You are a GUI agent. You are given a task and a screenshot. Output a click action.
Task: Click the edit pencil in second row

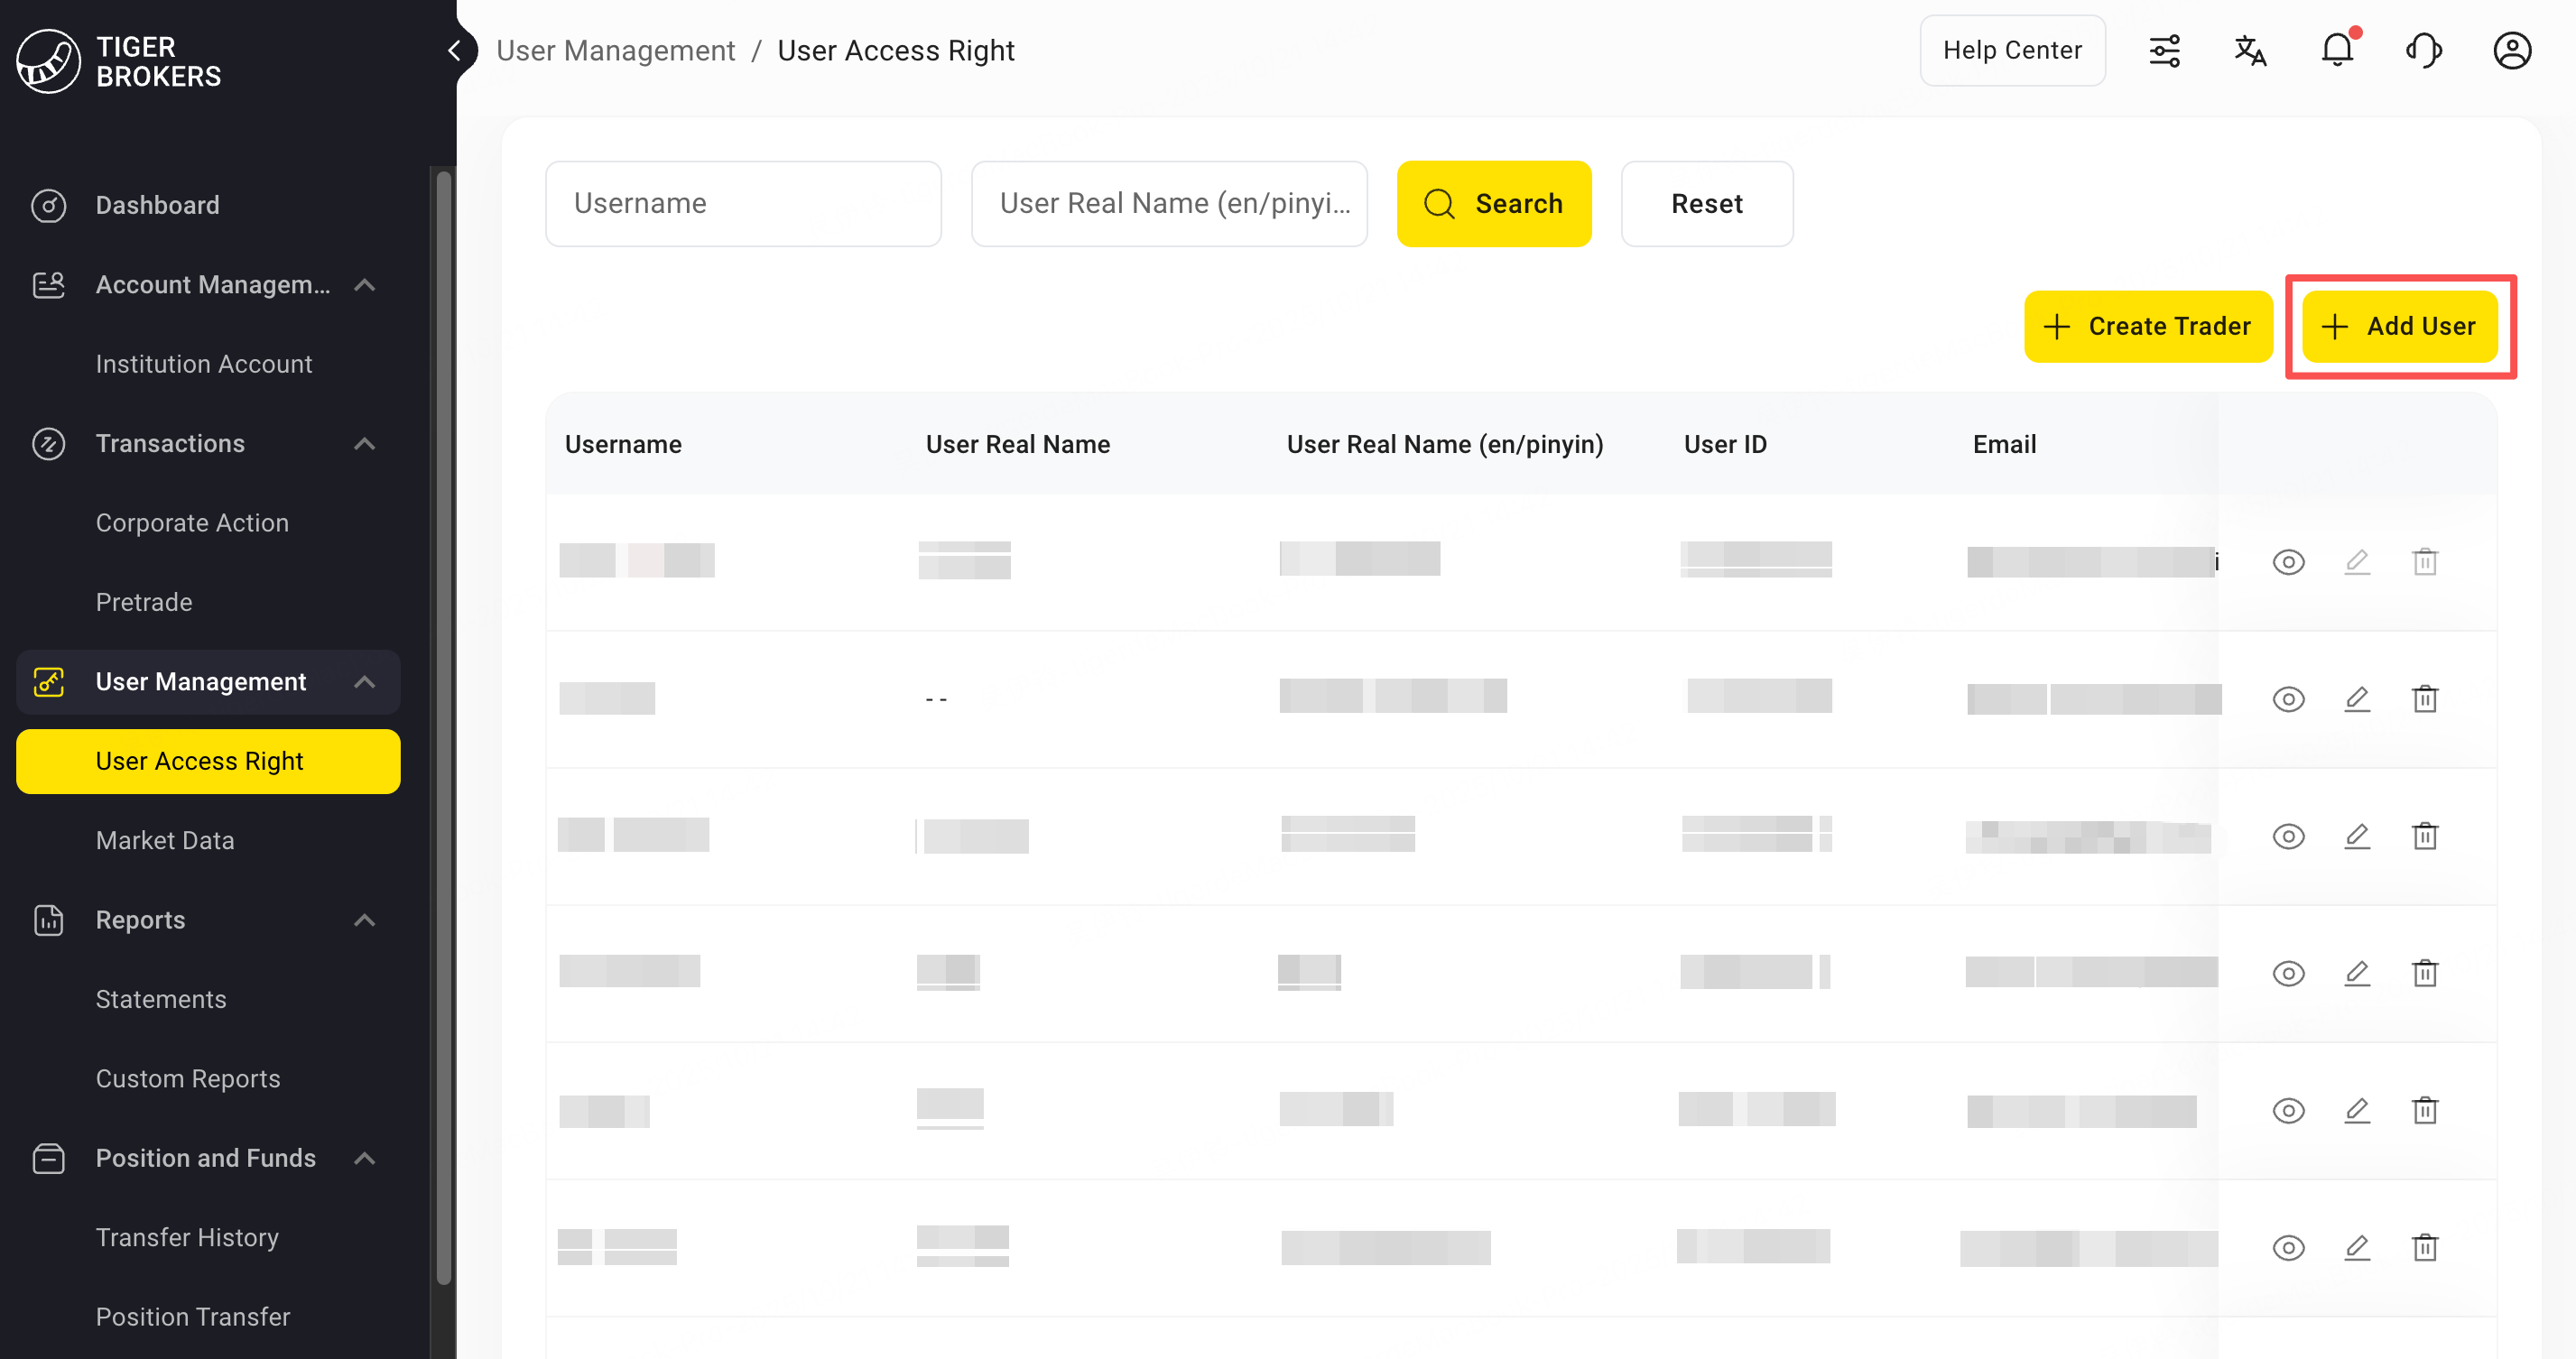[2357, 698]
